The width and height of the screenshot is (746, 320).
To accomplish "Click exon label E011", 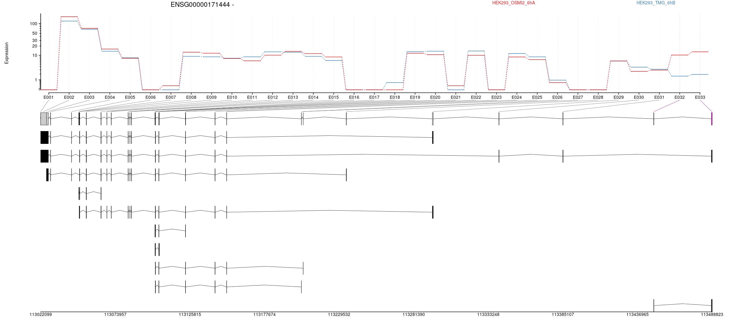I will [x=252, y=97].
